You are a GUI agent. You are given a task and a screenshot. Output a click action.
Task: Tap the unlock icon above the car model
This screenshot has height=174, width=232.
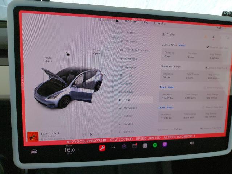pyautogui.click(x=67, y=54)
